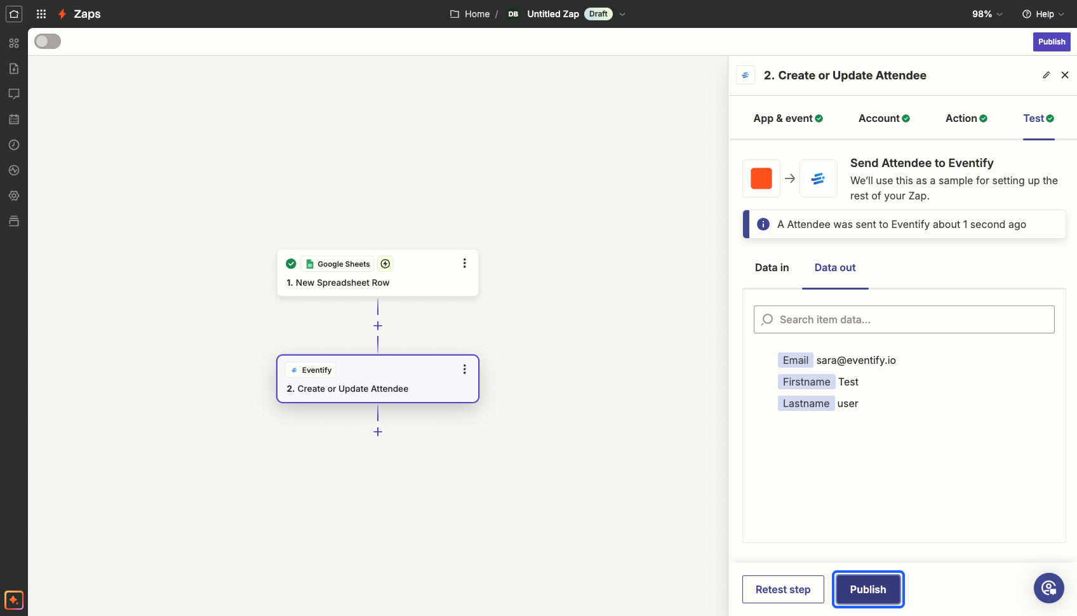Click the Search item data field

point(904,319)
